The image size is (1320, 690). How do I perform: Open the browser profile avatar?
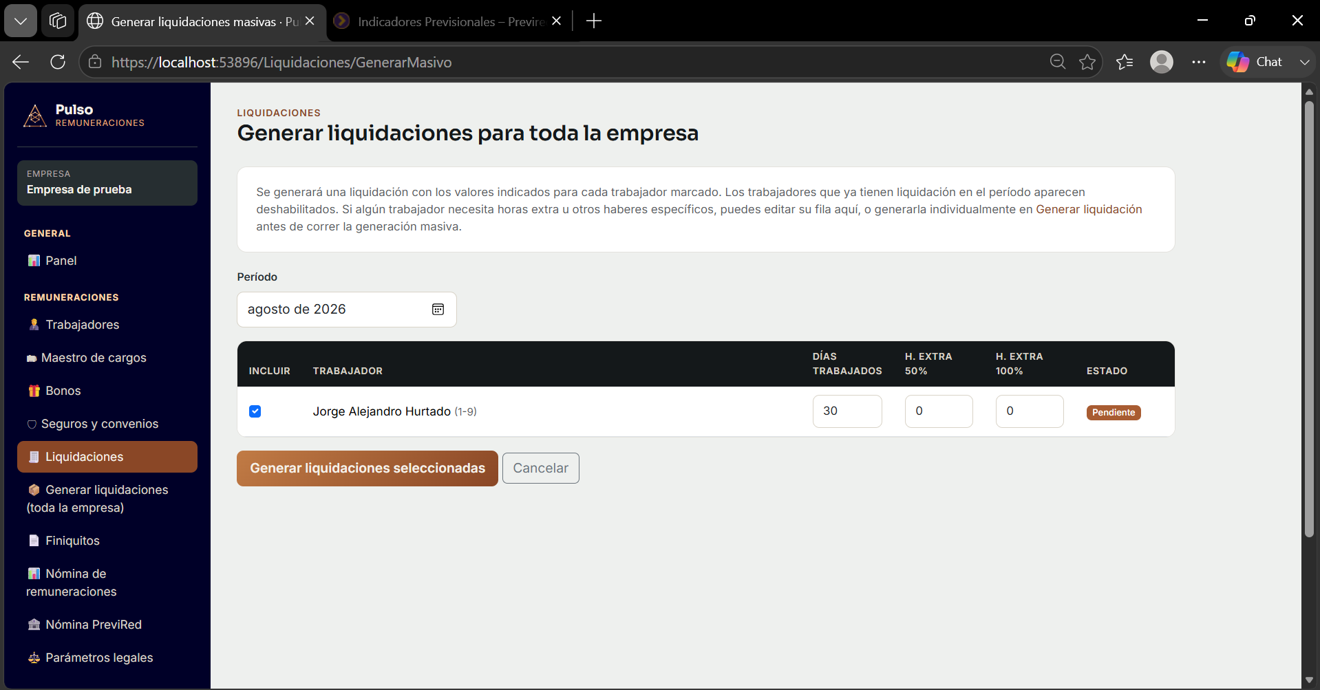(x=1162, y=62)
